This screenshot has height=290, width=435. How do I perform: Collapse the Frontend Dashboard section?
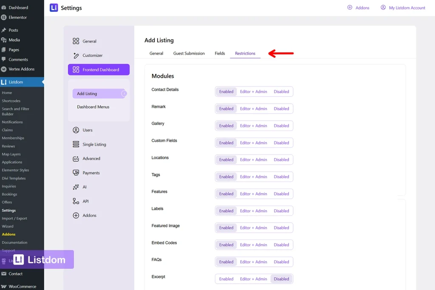(x=99, y=69)
